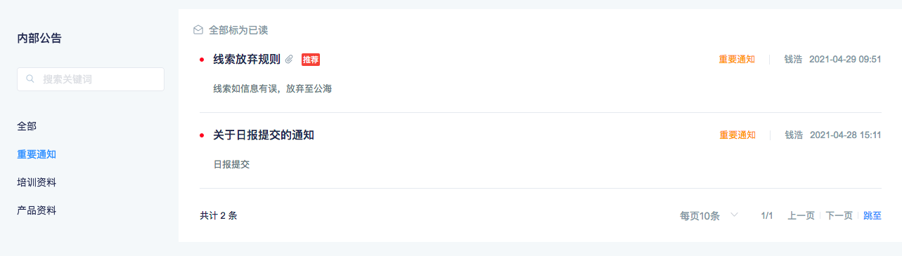This screenshot has height=256, width=902.
Task: Expand the chevron next to 每页10条
Action: [x=734, y=215]
